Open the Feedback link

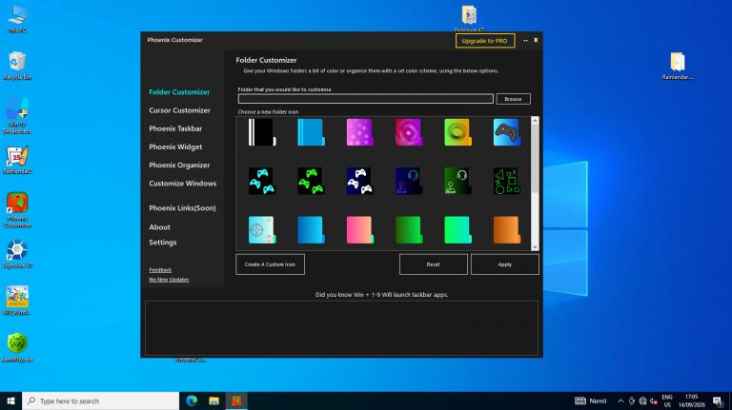[160, 270]
